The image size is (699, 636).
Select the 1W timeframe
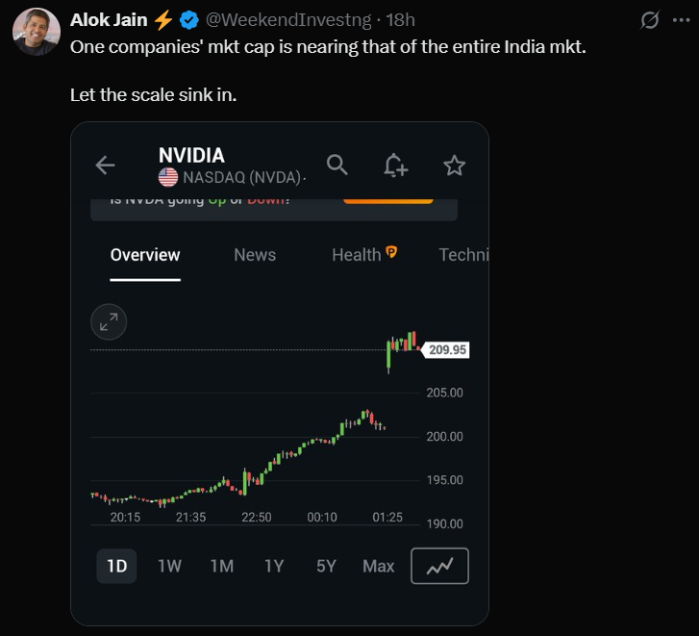pyautogui.click(x=169, y=566)
